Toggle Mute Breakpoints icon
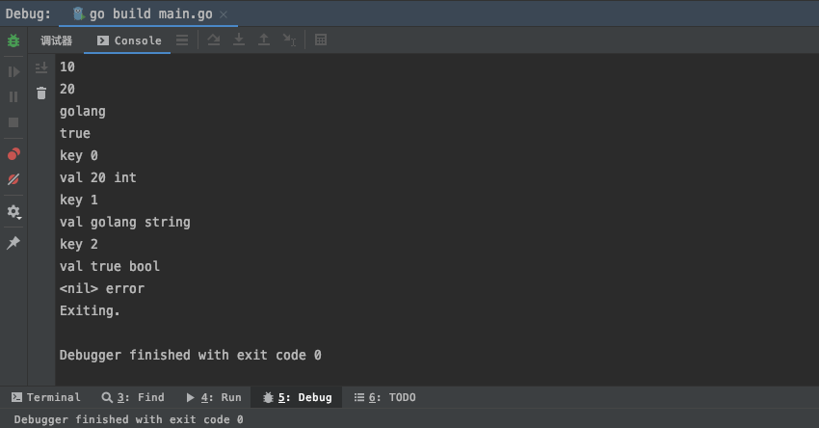This screenshot has width=819, height=428. [x=13, y=179]
